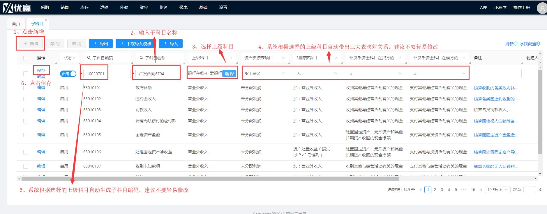Open the 小程序 link
This screenshot has width=547, height=214.
(x=500, y=8)
